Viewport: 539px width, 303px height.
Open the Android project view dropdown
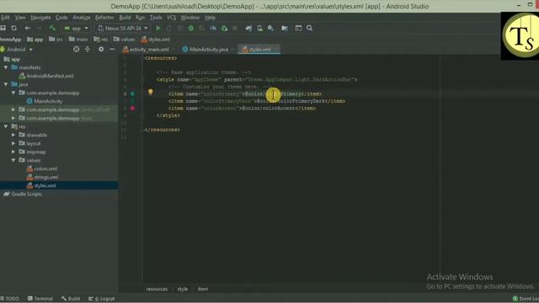(17, 50)
